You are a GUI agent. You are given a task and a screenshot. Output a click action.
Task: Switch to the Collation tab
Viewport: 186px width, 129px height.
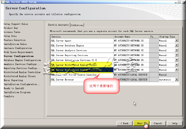(77, 25)
